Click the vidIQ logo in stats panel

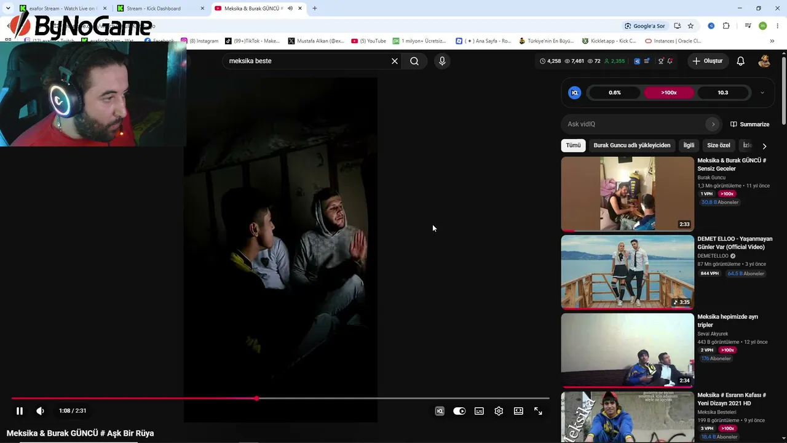575,93
